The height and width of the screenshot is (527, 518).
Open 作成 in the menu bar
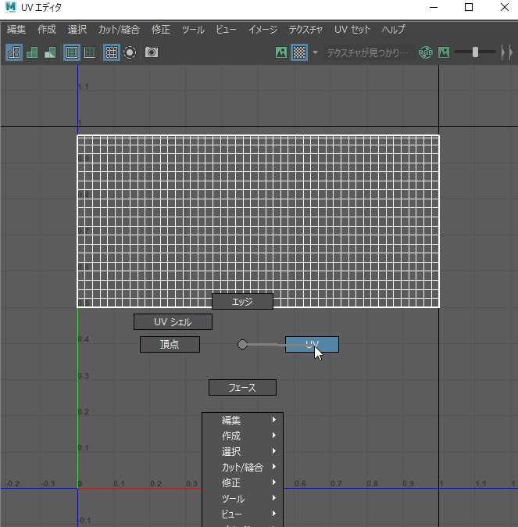47,30
